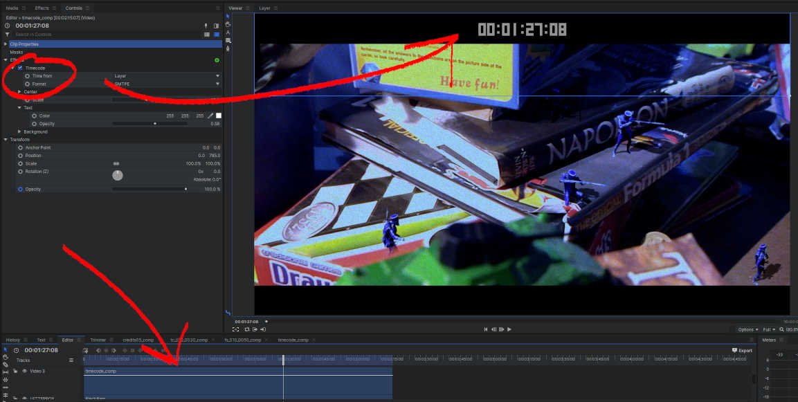Click the timeline playhead marker
The image size is (798, 402).
(x=284, y=360)
